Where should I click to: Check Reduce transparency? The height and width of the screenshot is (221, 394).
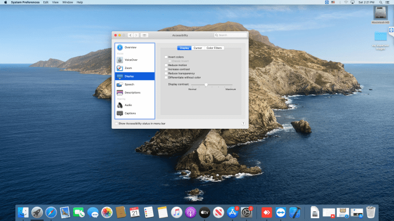click(x=166, y=73)
